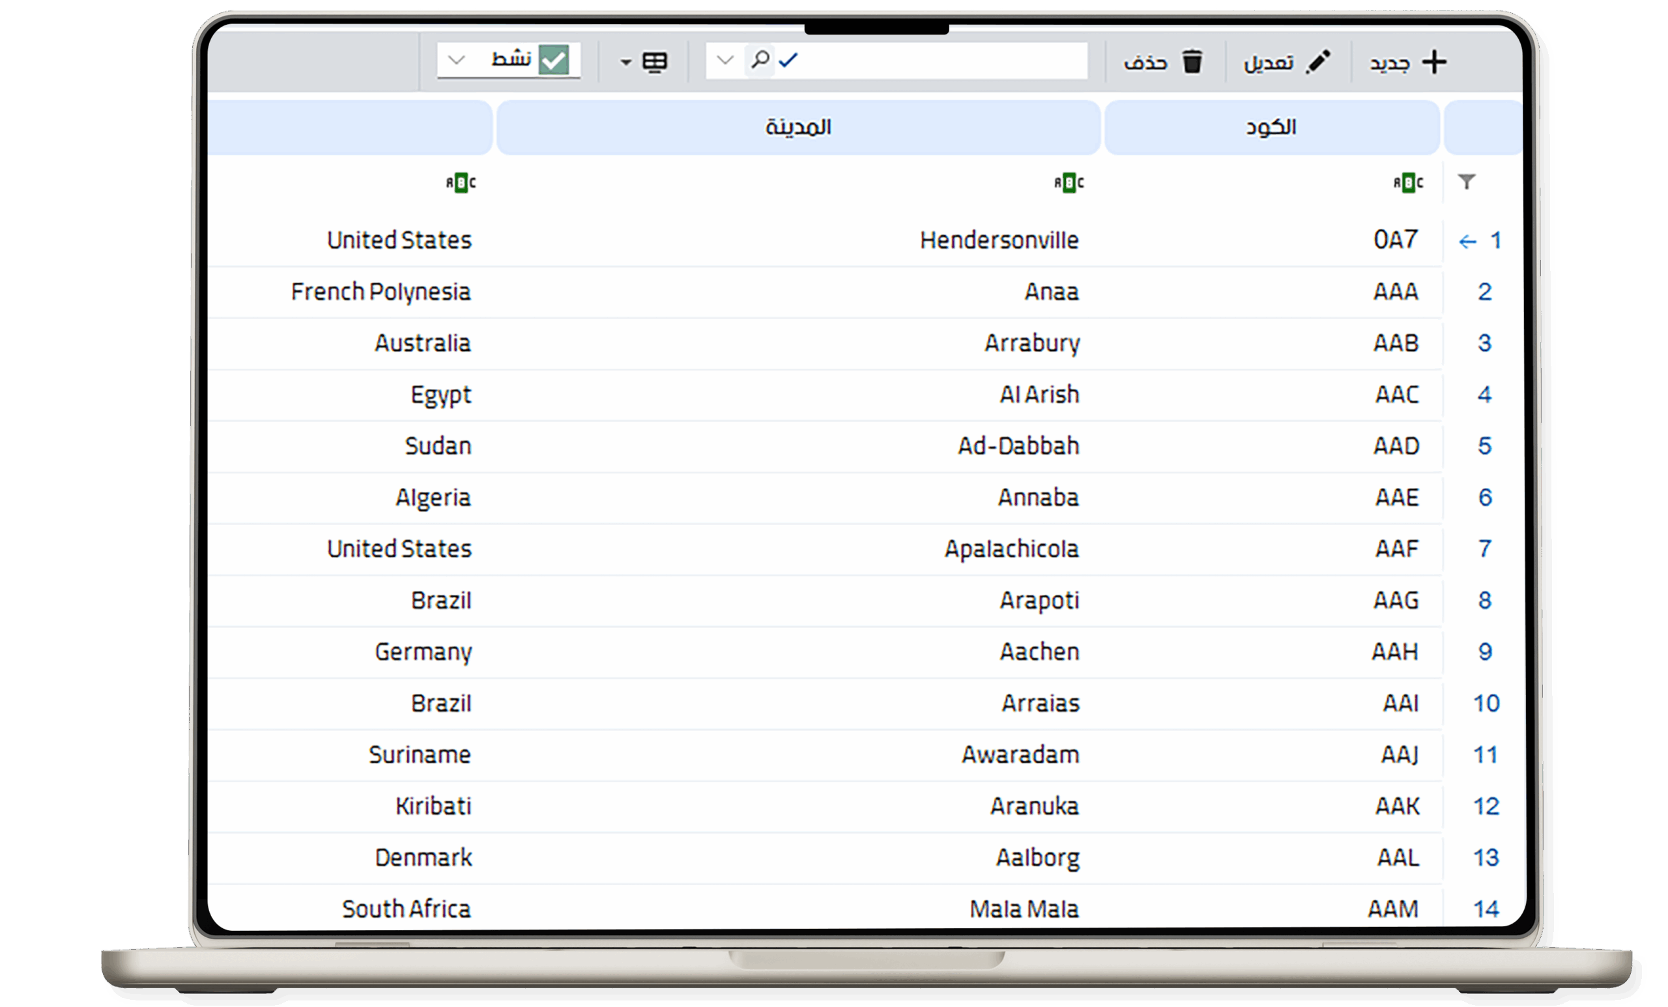
Task: Click the ABC filter icon under city column
Action: [x=1069, y=183]
